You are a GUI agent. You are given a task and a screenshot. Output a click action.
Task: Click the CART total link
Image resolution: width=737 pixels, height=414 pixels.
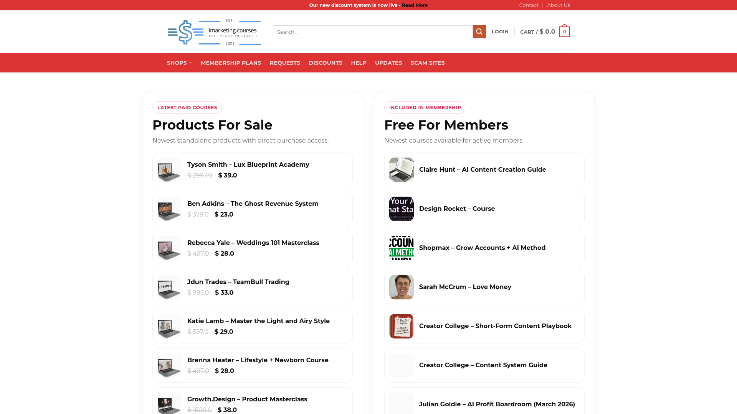pos(537,32)
